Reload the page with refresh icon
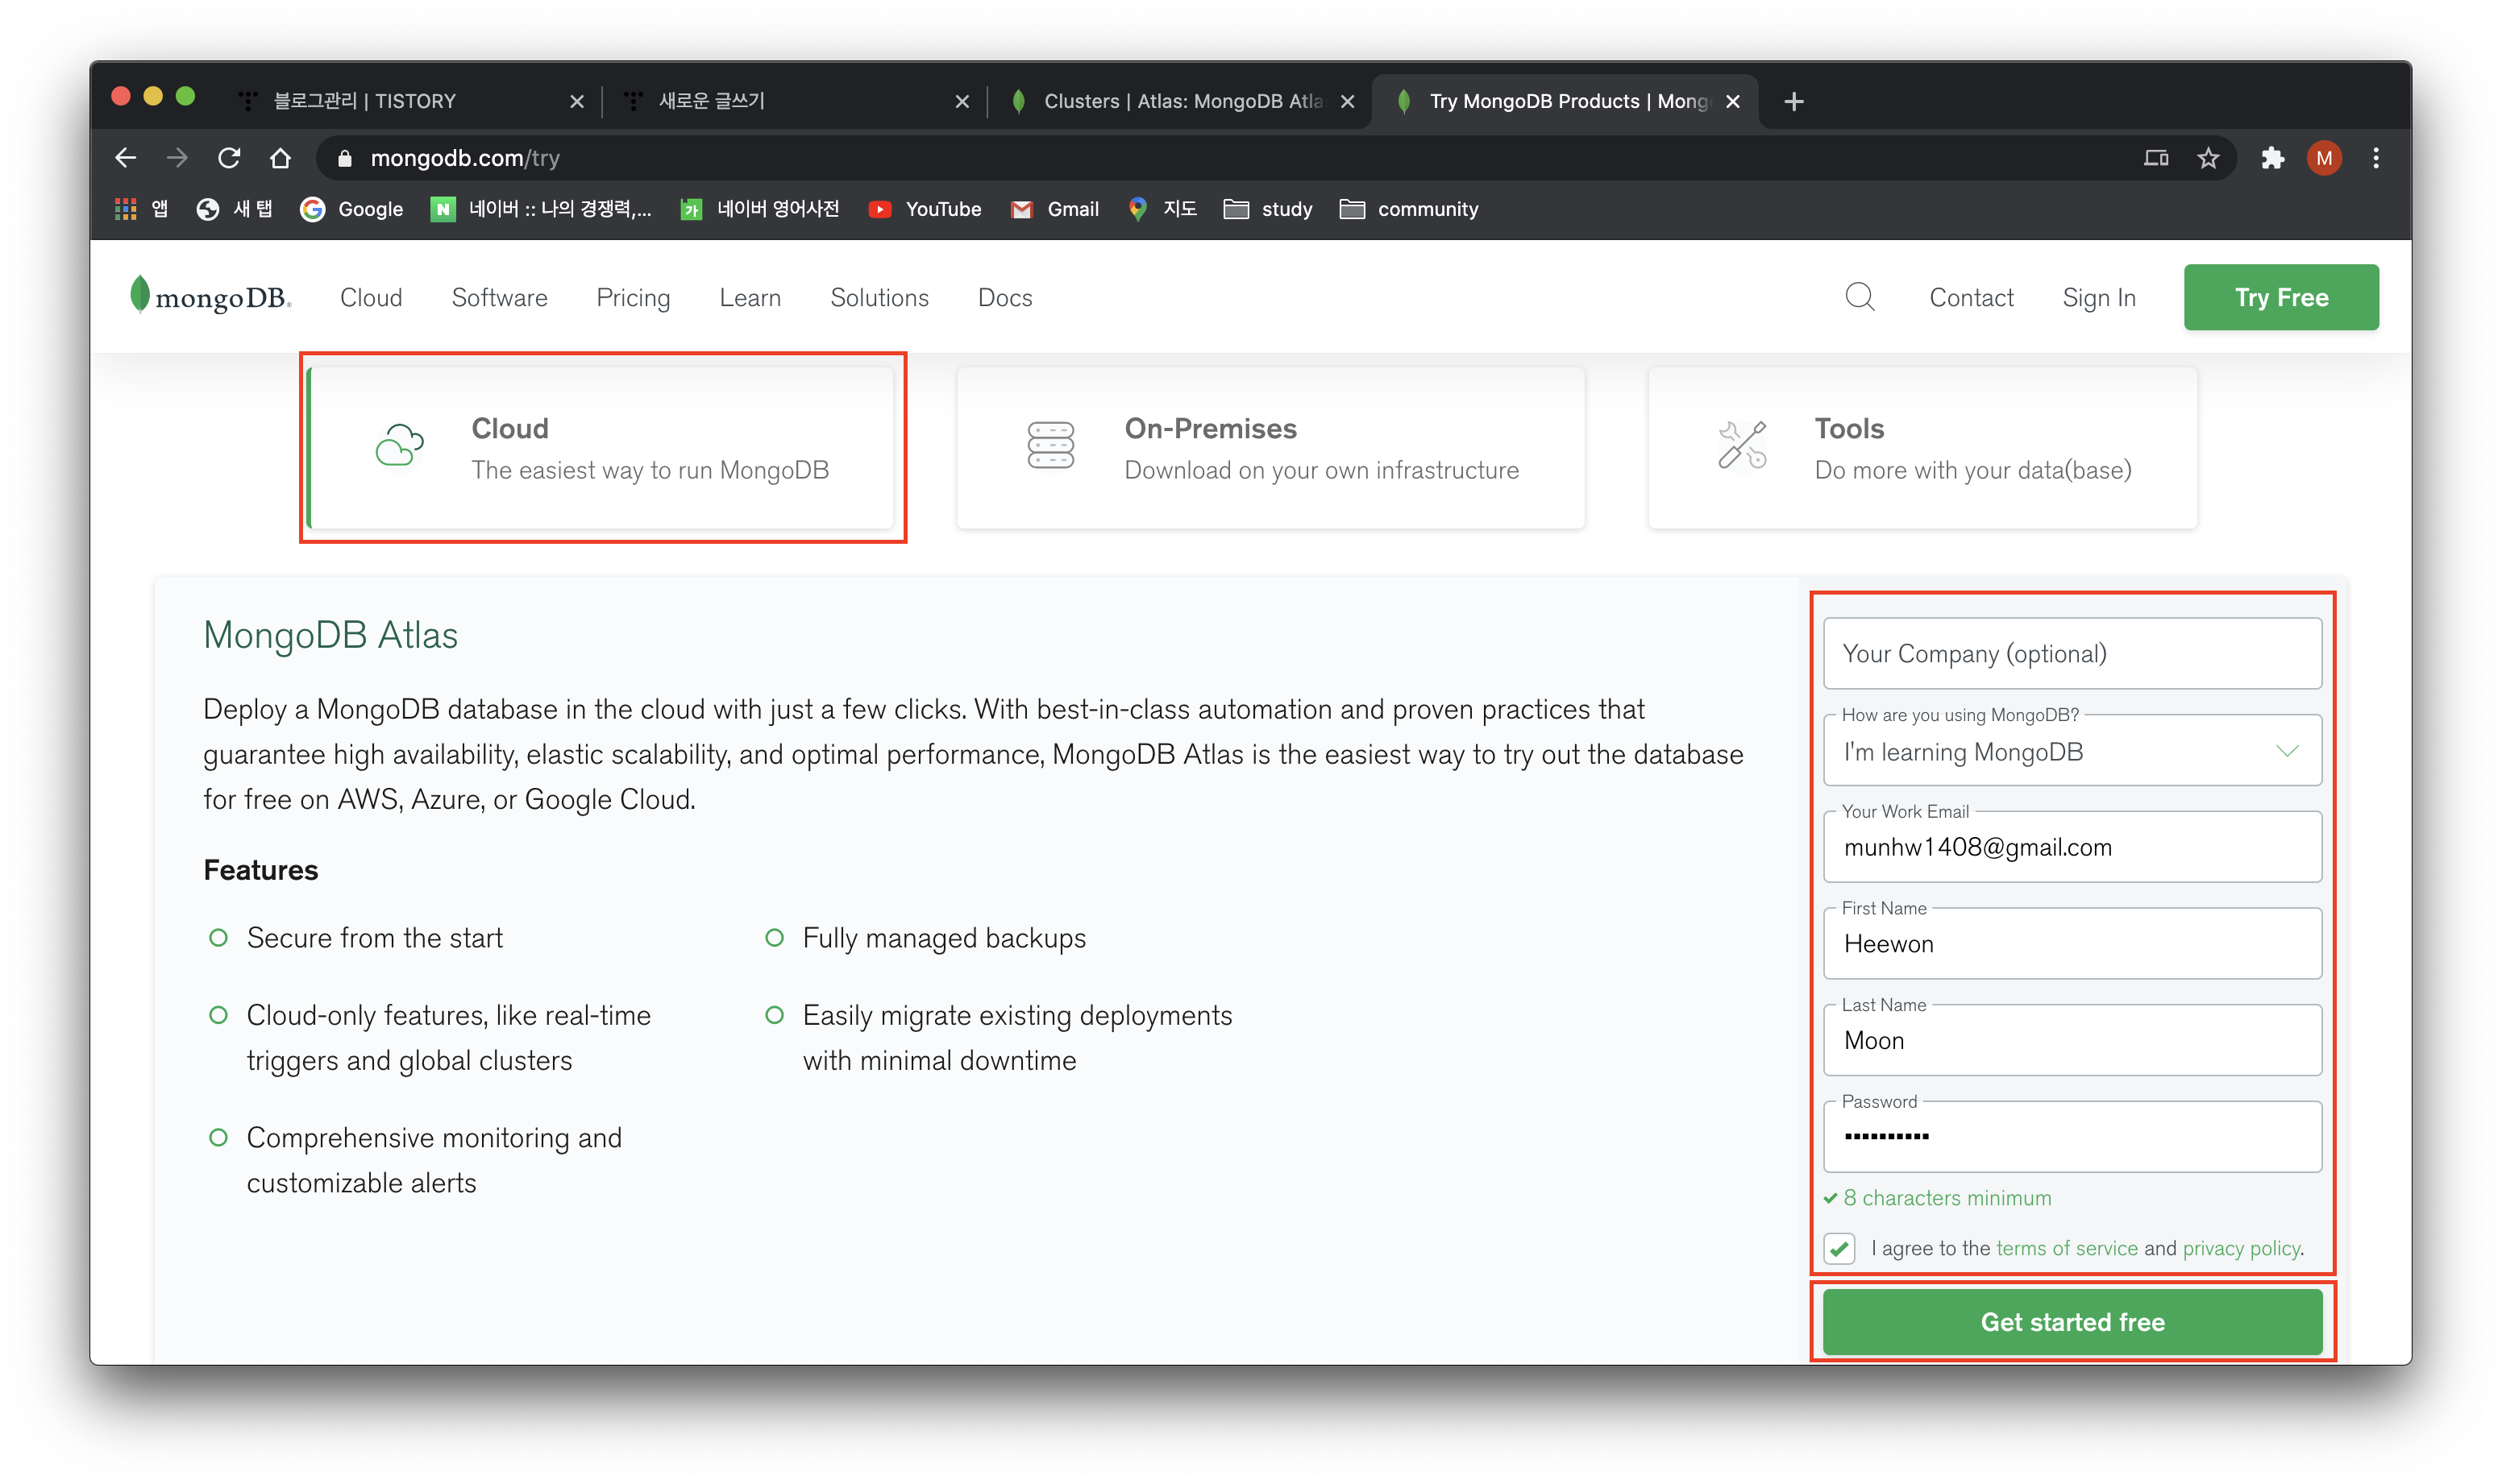The image size is (2502, 1484). click(229, 158)
